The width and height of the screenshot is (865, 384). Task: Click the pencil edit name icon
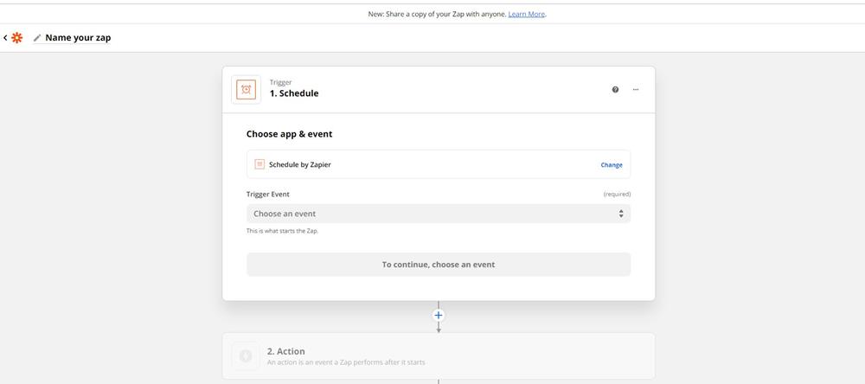37,38
